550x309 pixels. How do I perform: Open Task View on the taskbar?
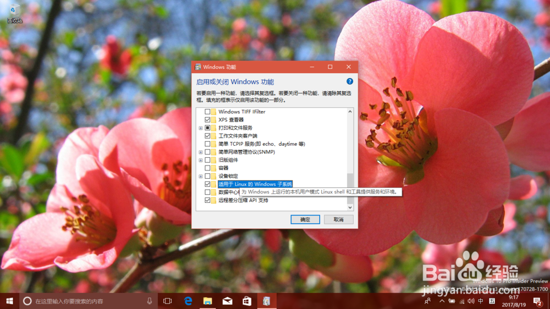point(168,301)
